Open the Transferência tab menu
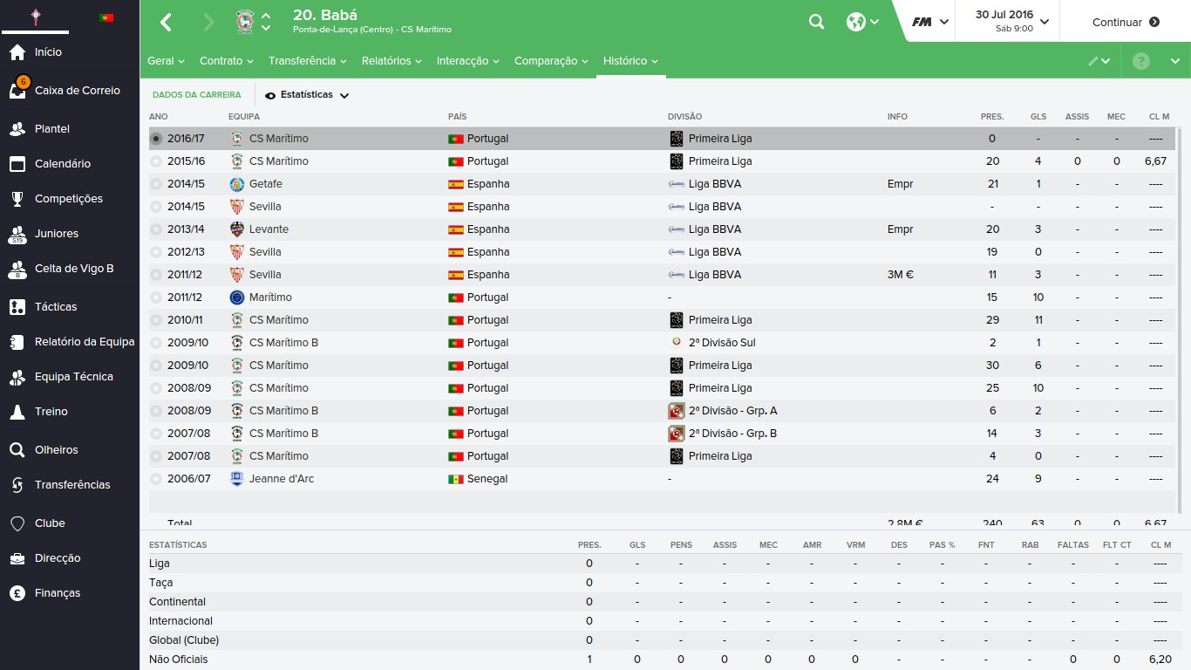Image resolution: width=1191 pixels, height=670 pixels. pos(308,61)
